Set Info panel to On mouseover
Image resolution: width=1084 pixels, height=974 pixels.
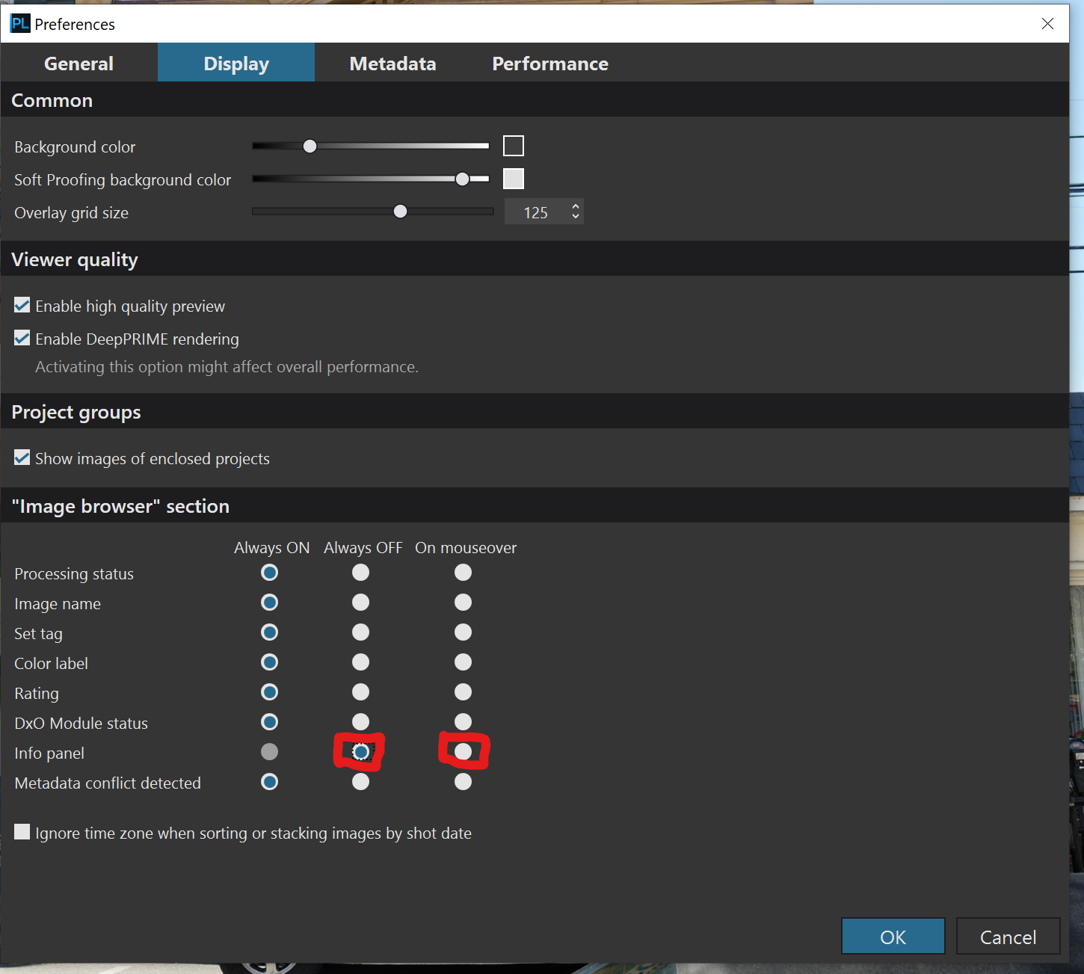(463, 751)
